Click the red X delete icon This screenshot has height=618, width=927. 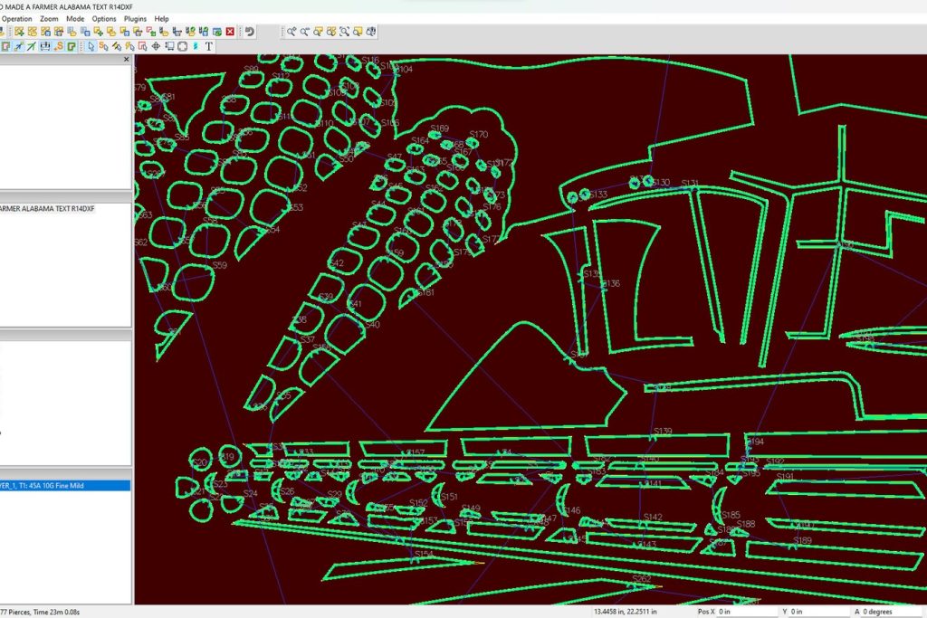(230, 32)
